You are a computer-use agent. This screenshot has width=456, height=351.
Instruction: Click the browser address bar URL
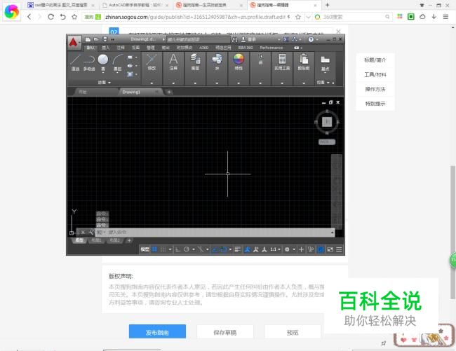pyautogui.click(x=195, y=17)
